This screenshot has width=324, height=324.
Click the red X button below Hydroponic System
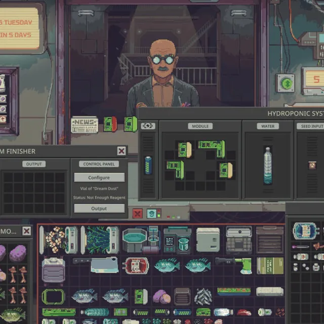[x=137, y=214]
